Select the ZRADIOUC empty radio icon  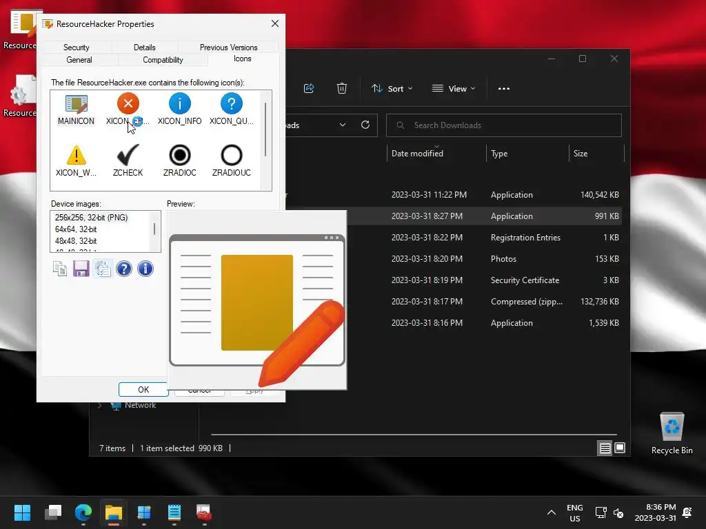pyautogui.click(x=232, y=161)
